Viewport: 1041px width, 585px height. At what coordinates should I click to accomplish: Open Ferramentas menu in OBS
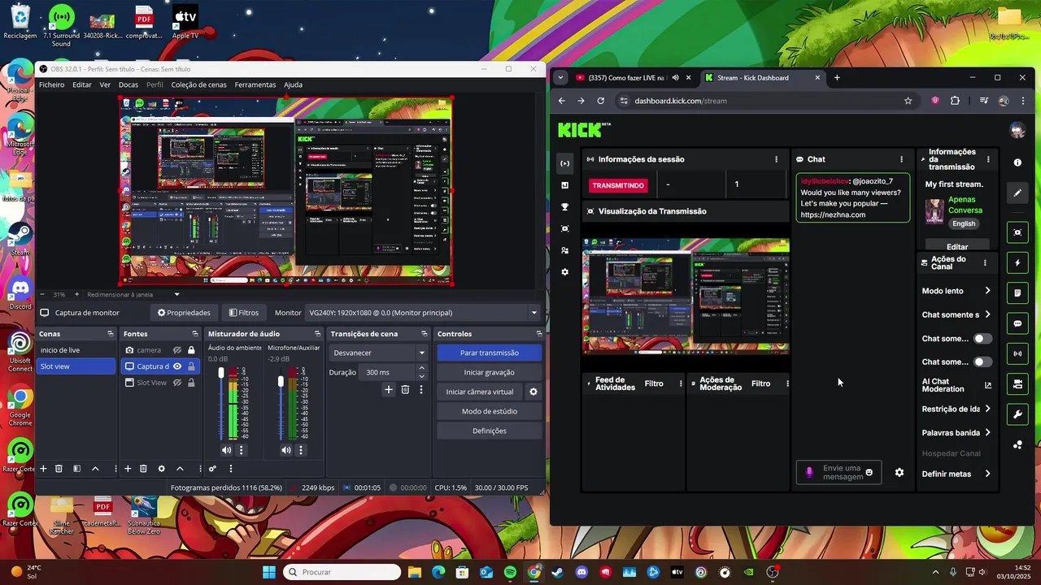point(255,84)
